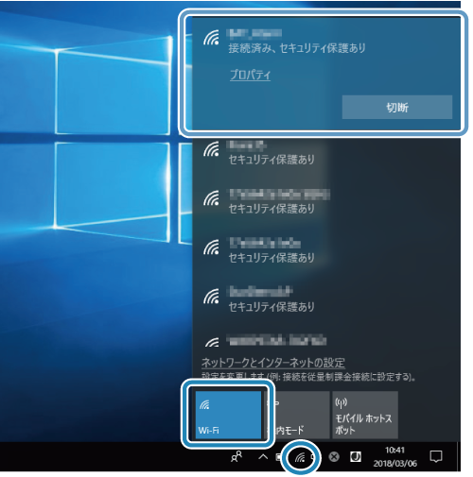The height and width of the screenshot is (477, 473).
Task: Click the Wi-Fi network icon in system tray
Action: click(300, 457)
